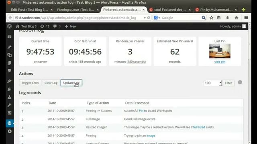Click the Google search field
This screenshot has height=144, width=257.
181,18
